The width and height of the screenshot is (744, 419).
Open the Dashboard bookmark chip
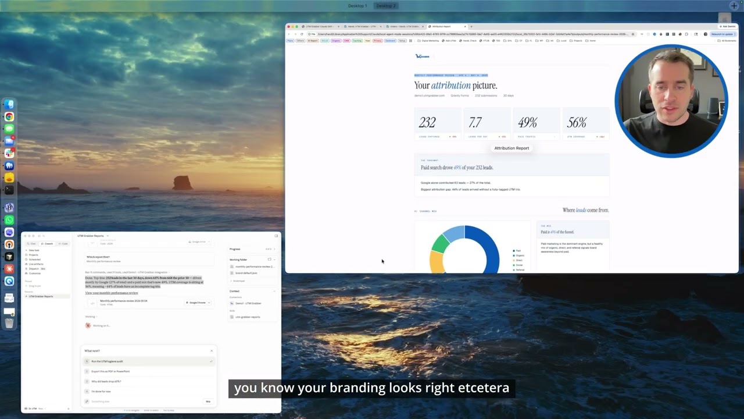point(391,41)
